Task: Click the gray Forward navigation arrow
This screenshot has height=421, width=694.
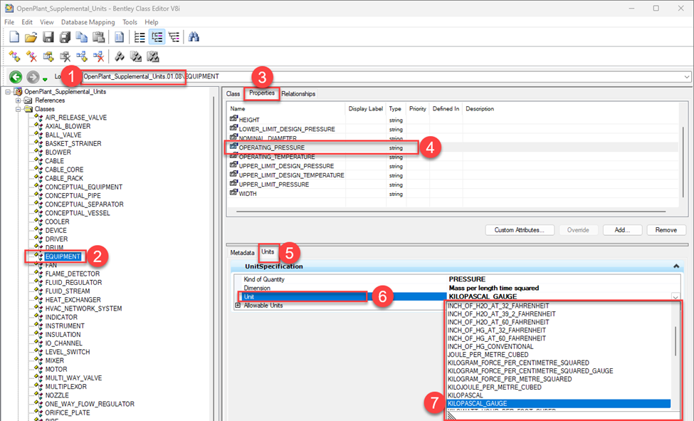Action: click(33, 77)
